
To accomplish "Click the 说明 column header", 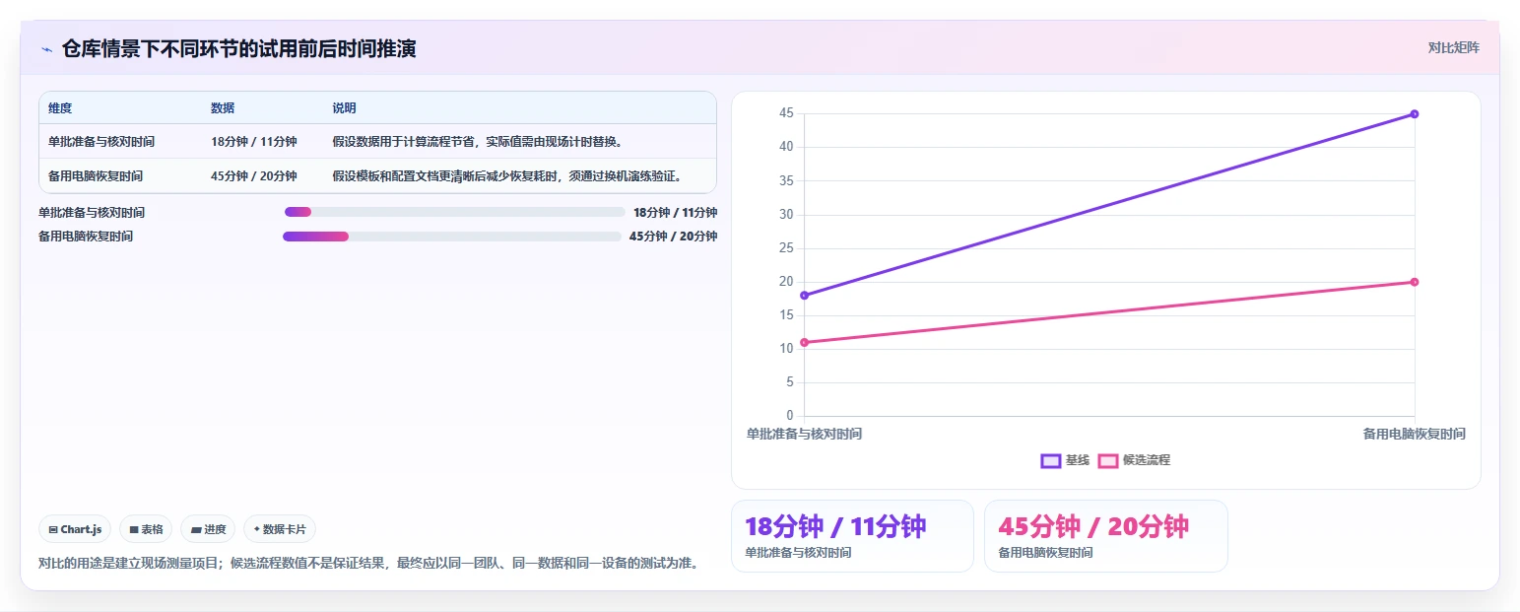I will pos(345,108).
